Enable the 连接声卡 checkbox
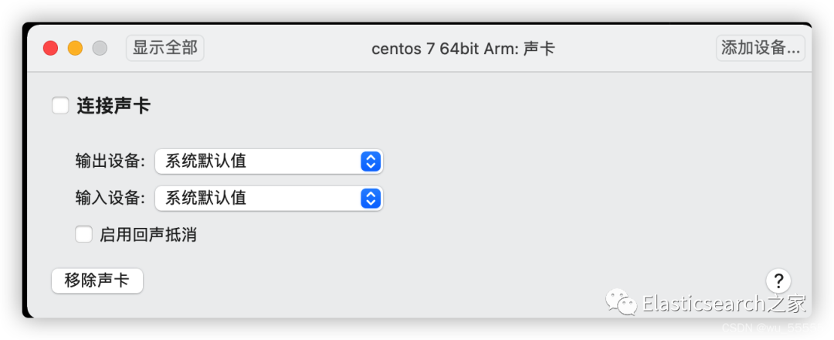This screenshot has width=834, height=340. coord(60,106)
